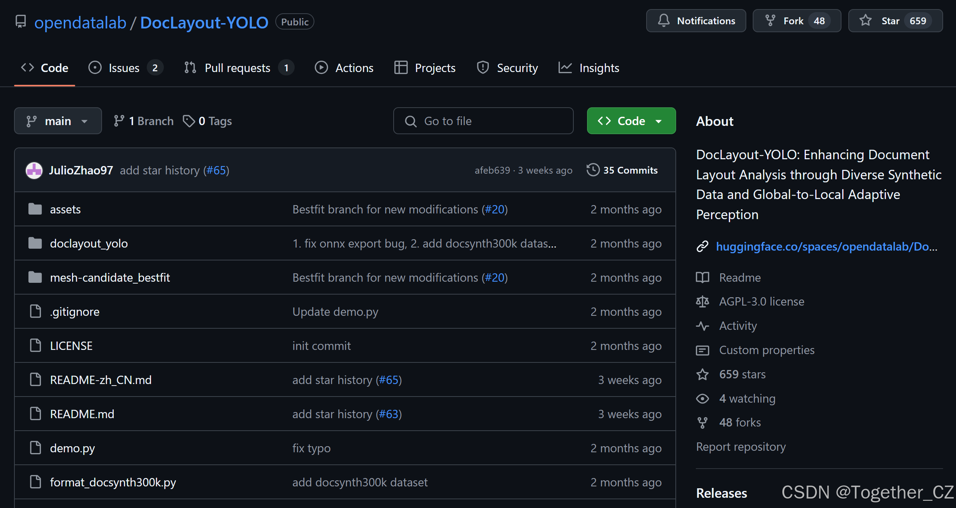The height and width of the screenshot is (508, 956).
Task: Switch to the Issues tab
Action: tap(124, 67)
